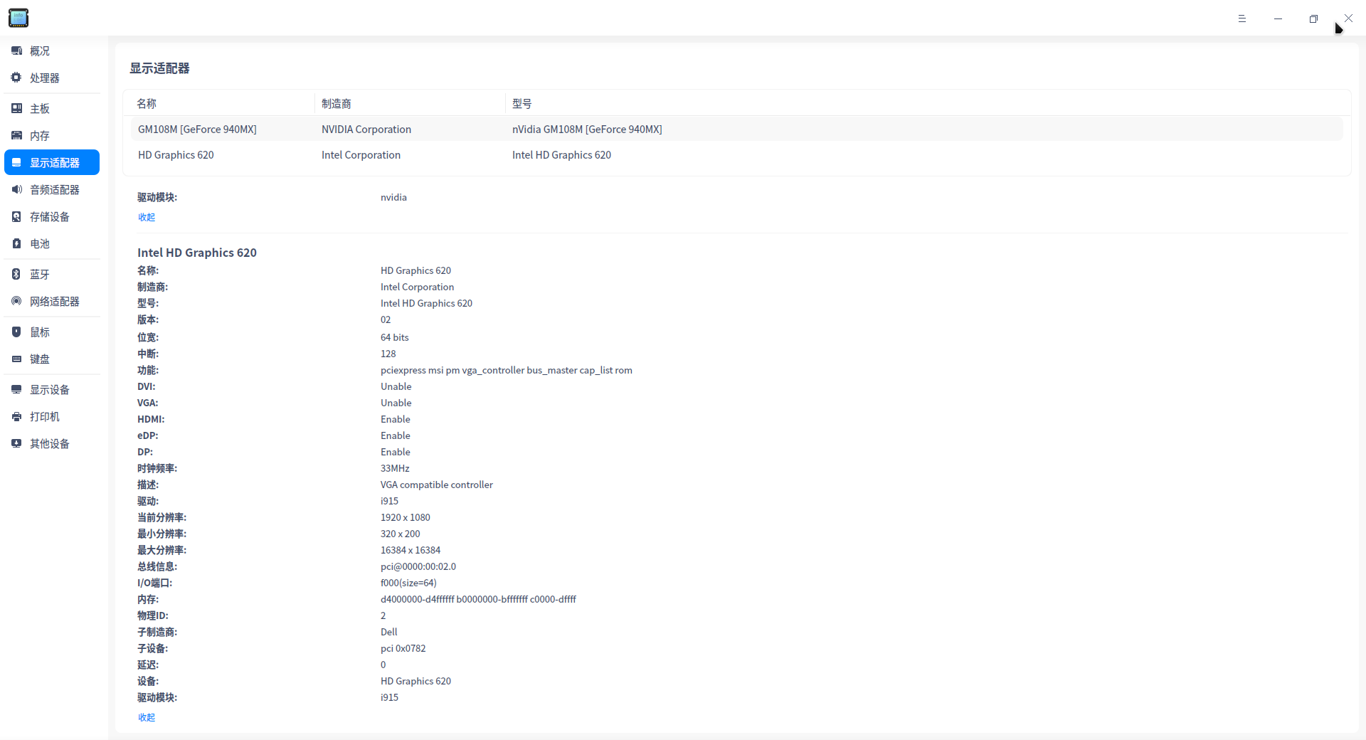
Task: Open the hamburger main menu in title bar
Action: tap(1242, 18)
